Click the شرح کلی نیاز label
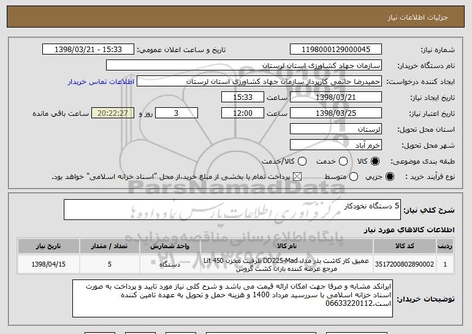This screenshot has width=472, height=334. [x=429, y=210]
